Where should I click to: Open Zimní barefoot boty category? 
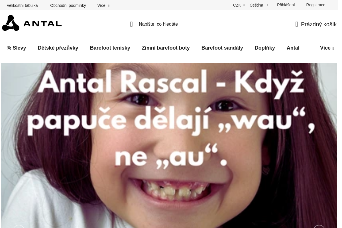point(166,48)
